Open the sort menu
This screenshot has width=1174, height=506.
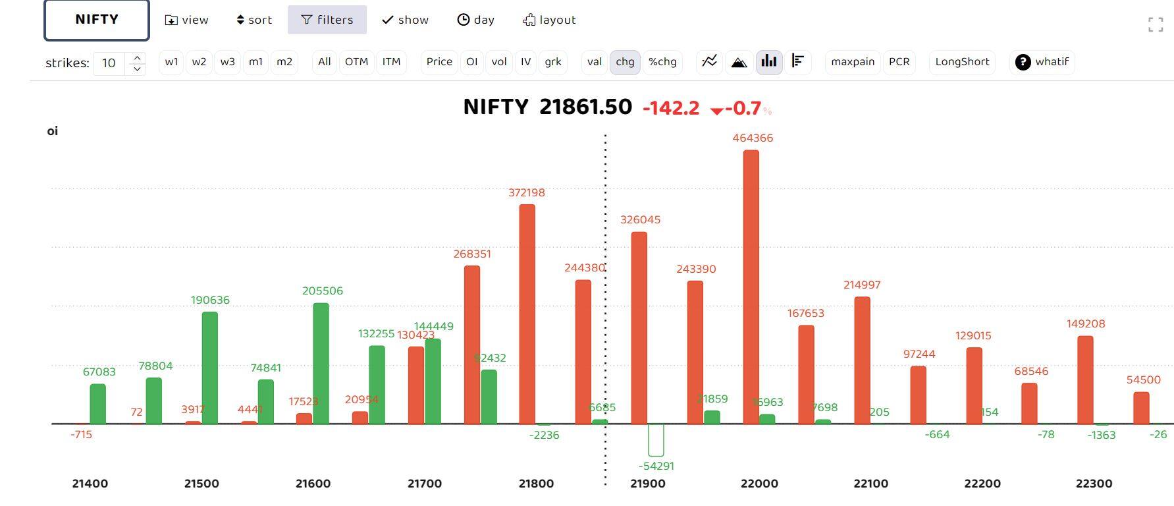coord(254,20)
